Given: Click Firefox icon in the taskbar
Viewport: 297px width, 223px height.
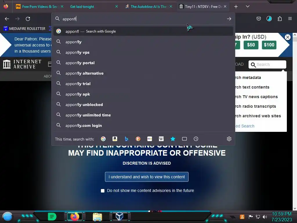Looking at the screenshot, I should coord(75,217).
